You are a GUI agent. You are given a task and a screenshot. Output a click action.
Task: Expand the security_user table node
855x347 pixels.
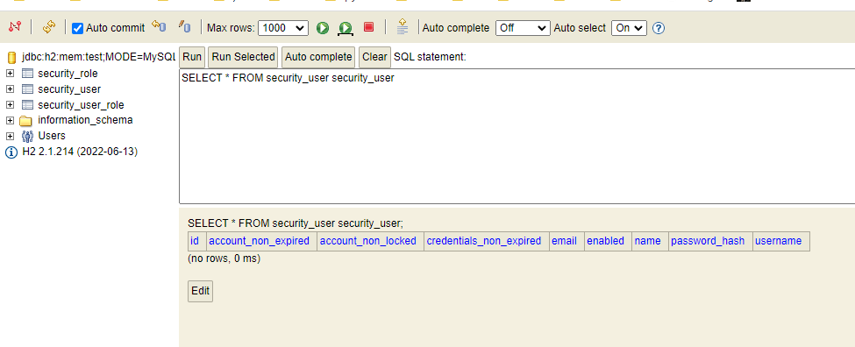10,89
